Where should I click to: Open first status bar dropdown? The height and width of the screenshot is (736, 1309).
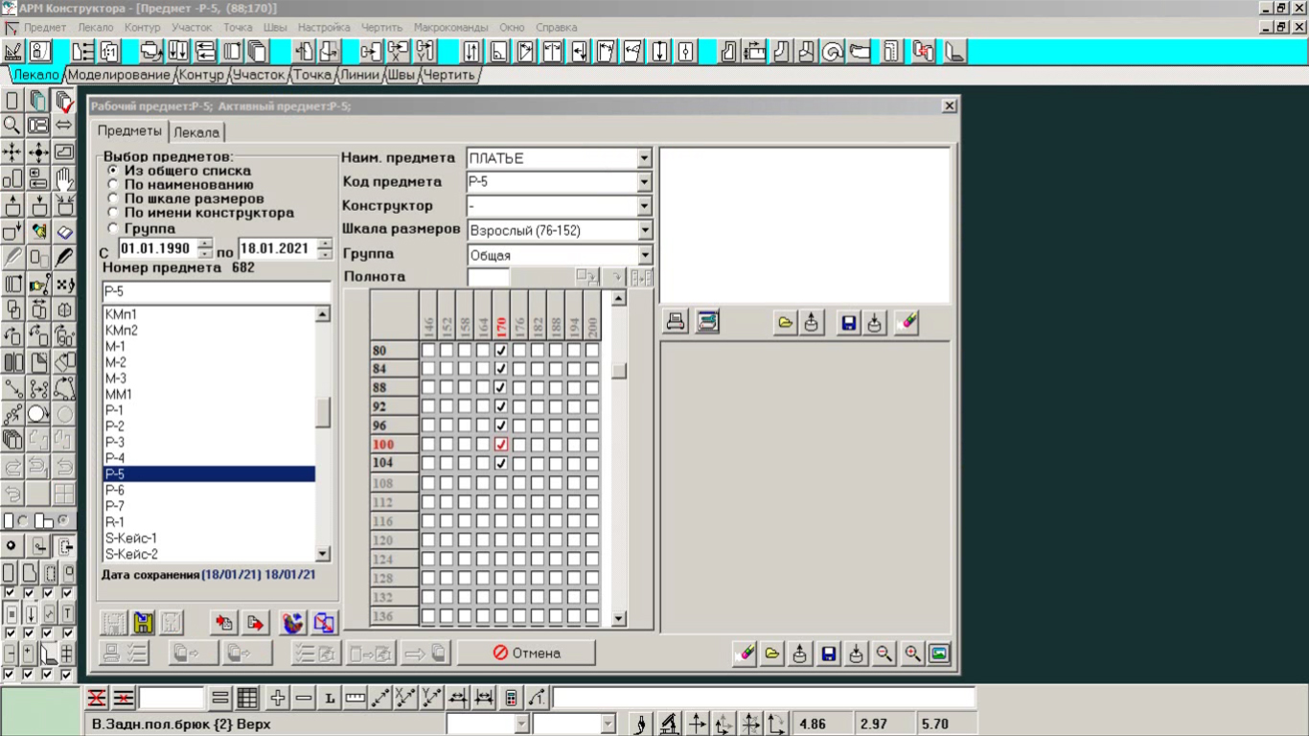(x=522, y=724)
